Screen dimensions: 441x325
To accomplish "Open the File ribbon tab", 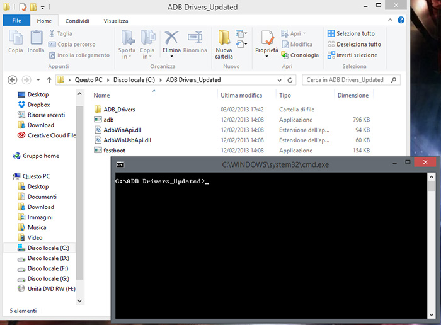I will pyautogui.click(x=16, y=21).
